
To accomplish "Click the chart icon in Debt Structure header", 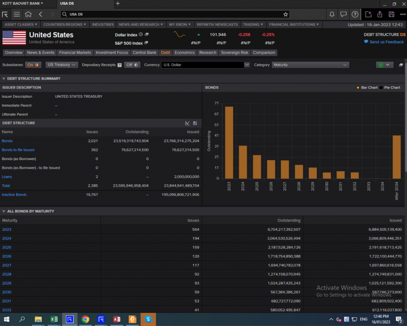I will click(x=187, y=123).
